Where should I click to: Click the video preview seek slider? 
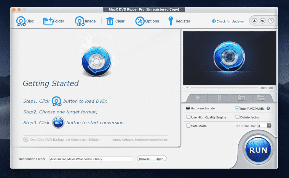click(x=221, y=88)
